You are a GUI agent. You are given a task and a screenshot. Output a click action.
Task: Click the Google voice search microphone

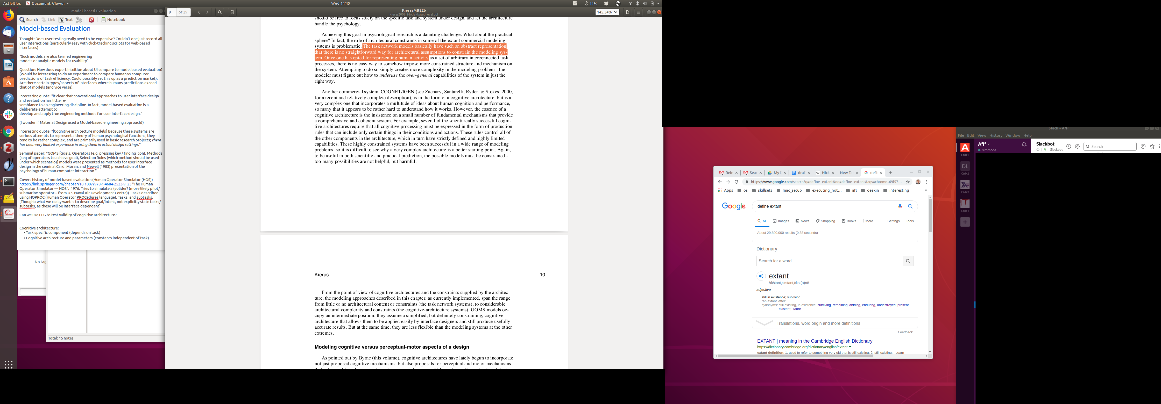pos(900,206)
